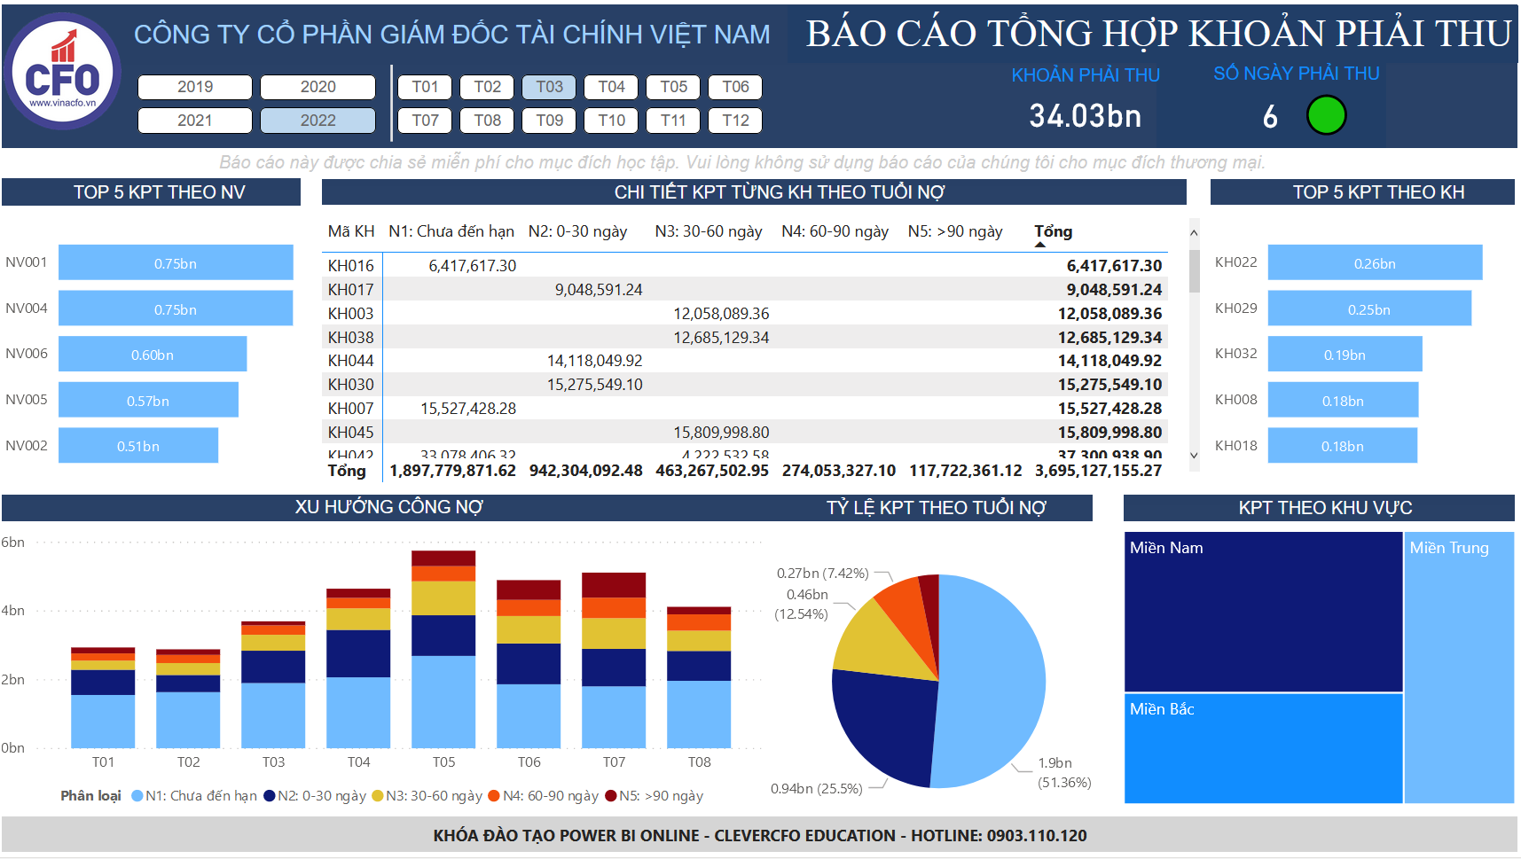Click T07 stacked bar in trend chart
The image size is (1521, 859).
(614, 660)
